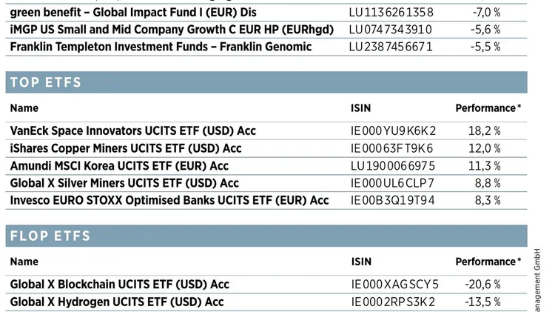
Task: Select the Amundi MSCI Korea UCITS ETF row
Action: tap(119, 165)
